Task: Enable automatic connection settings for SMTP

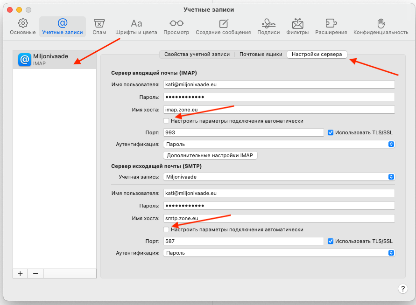Action: point(167,229)
